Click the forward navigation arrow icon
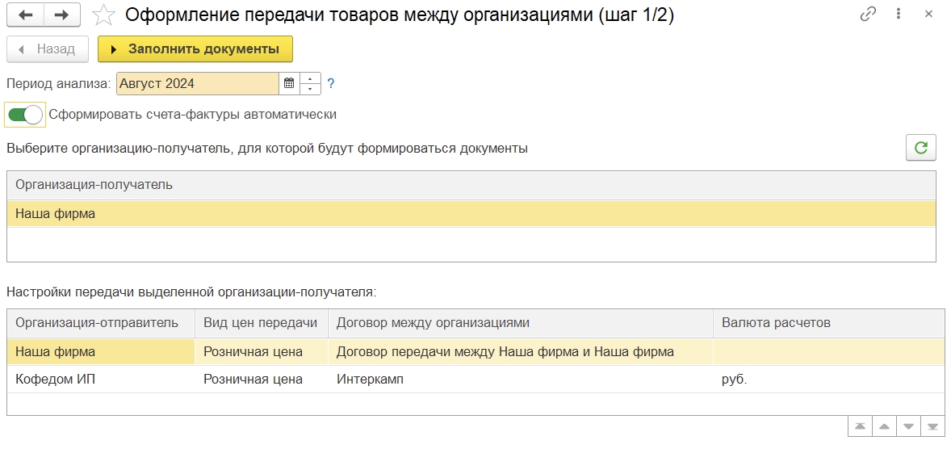 coord(61,15)
